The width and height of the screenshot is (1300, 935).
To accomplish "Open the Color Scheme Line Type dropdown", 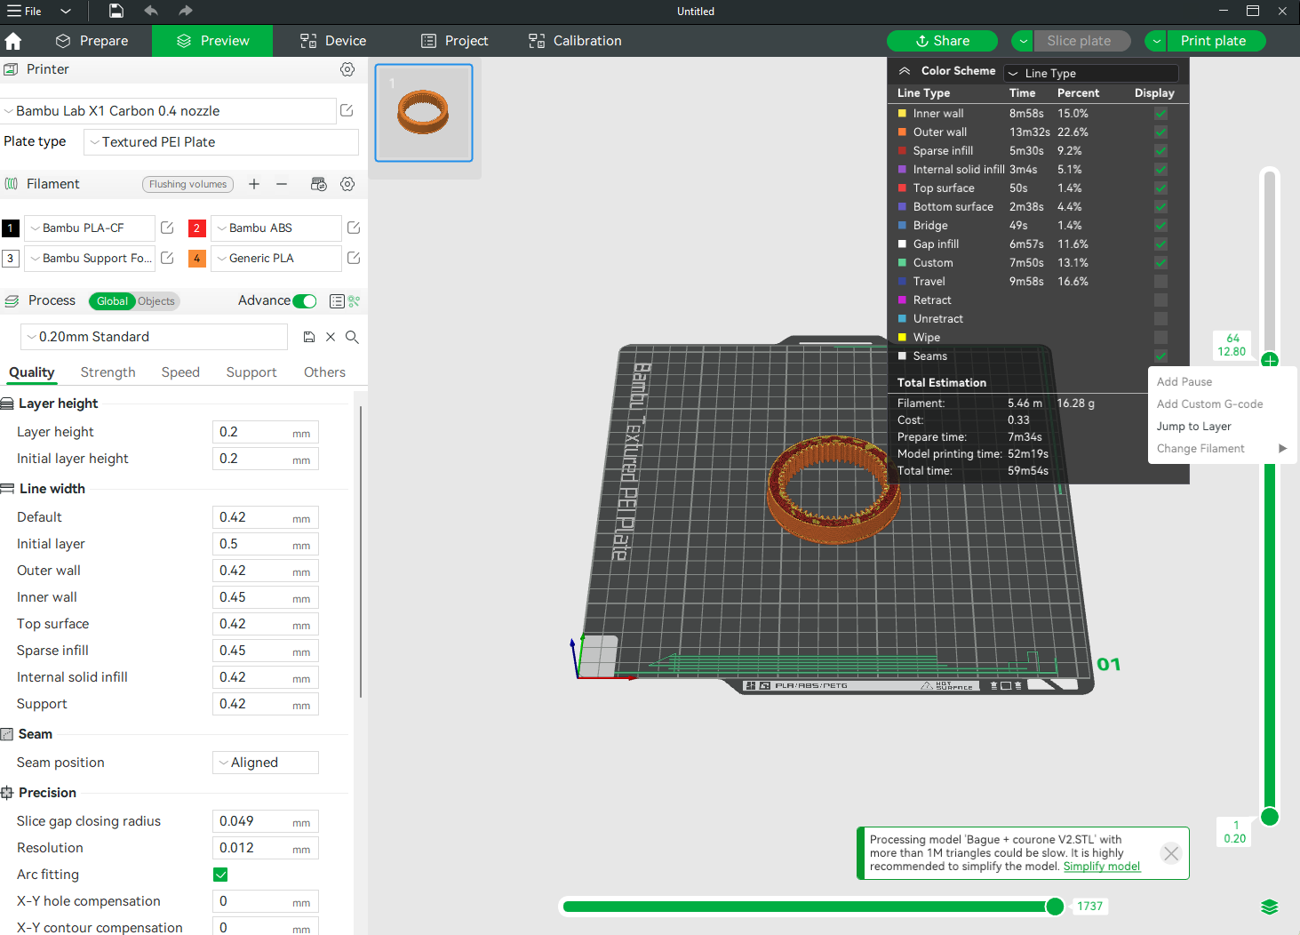I will (x=1091, y=73).
